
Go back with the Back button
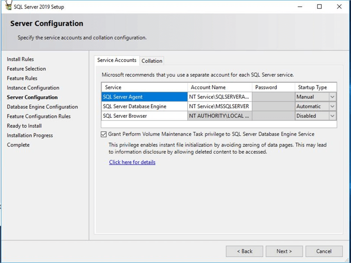tap(244, 251)
